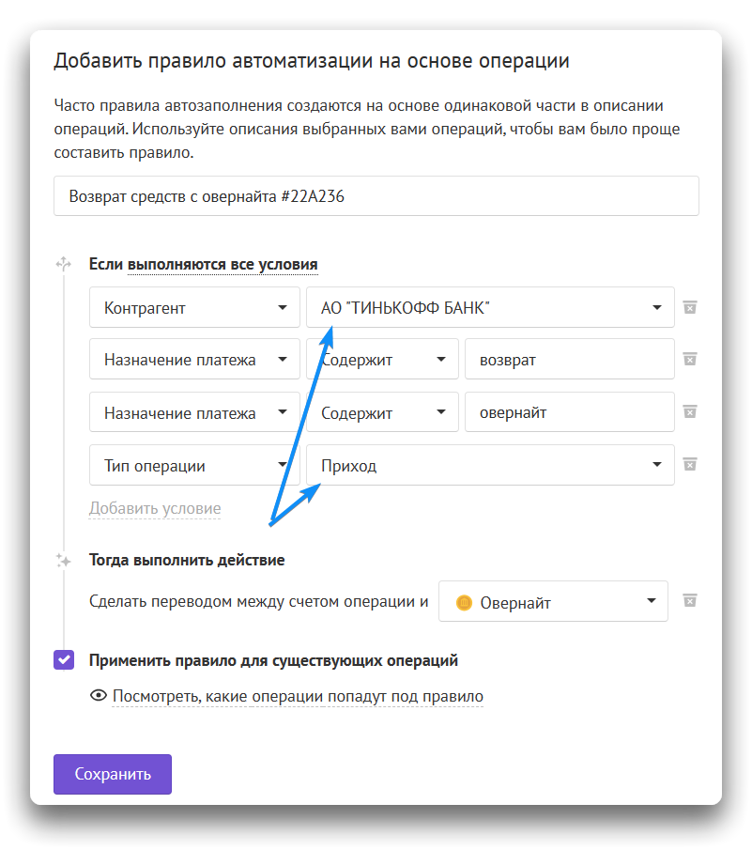The height and width of the screenshot is (850, 752).
Task: Delete the 'возврат' condition row
Action: tap(689, 359)
